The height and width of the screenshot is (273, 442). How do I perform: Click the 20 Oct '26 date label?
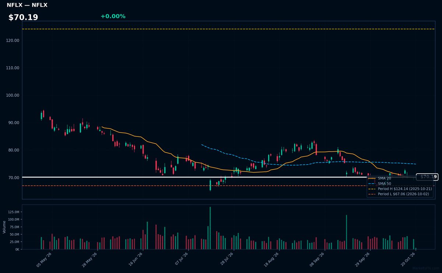[x=408, y=260]
